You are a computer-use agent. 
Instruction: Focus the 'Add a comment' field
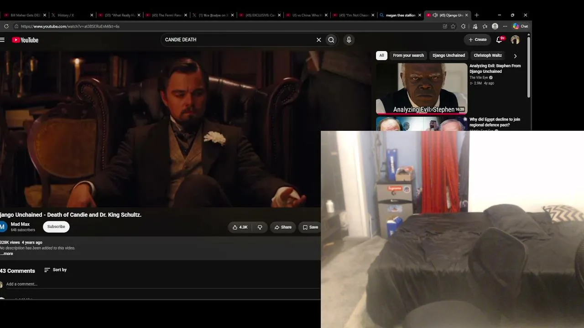coord(162,284)
